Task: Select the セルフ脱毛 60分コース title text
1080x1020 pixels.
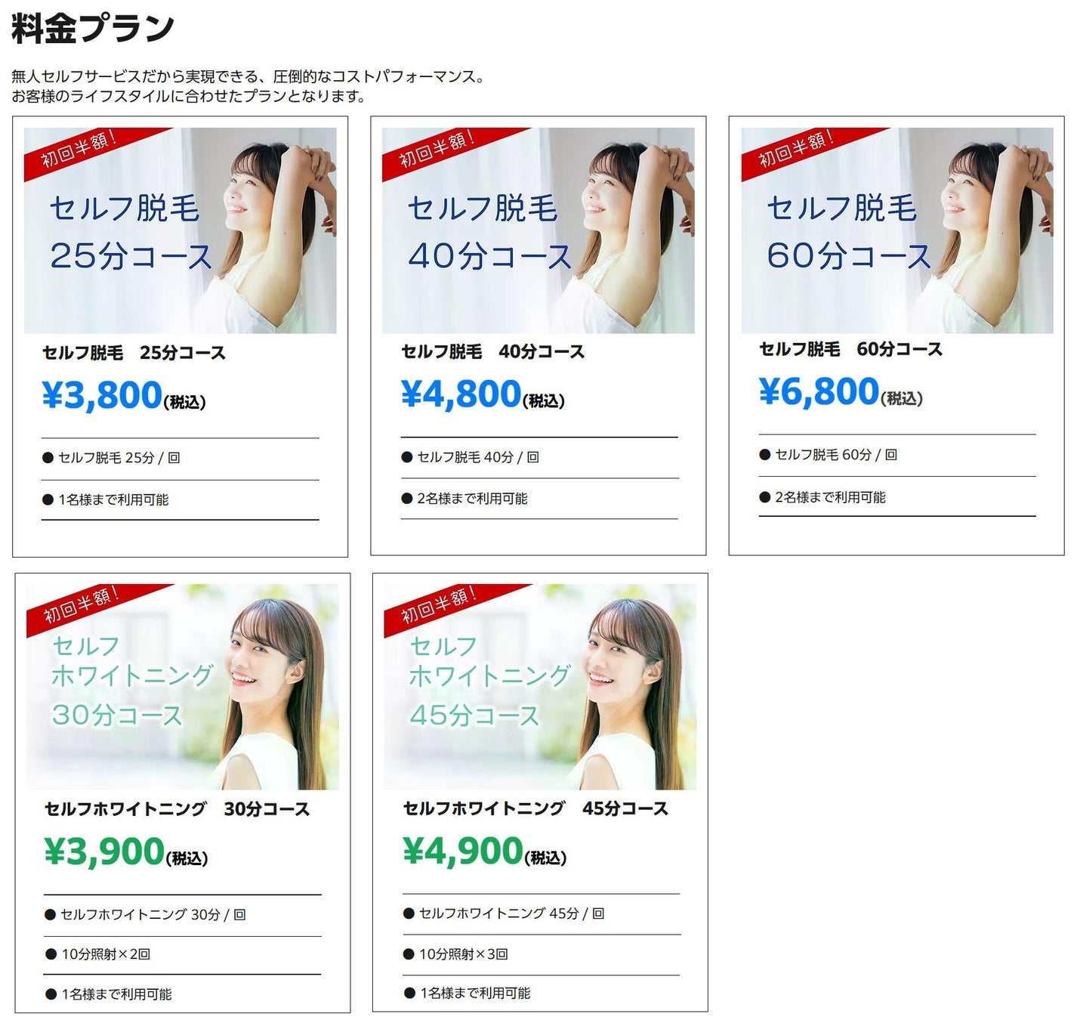Action: [850, 349]
